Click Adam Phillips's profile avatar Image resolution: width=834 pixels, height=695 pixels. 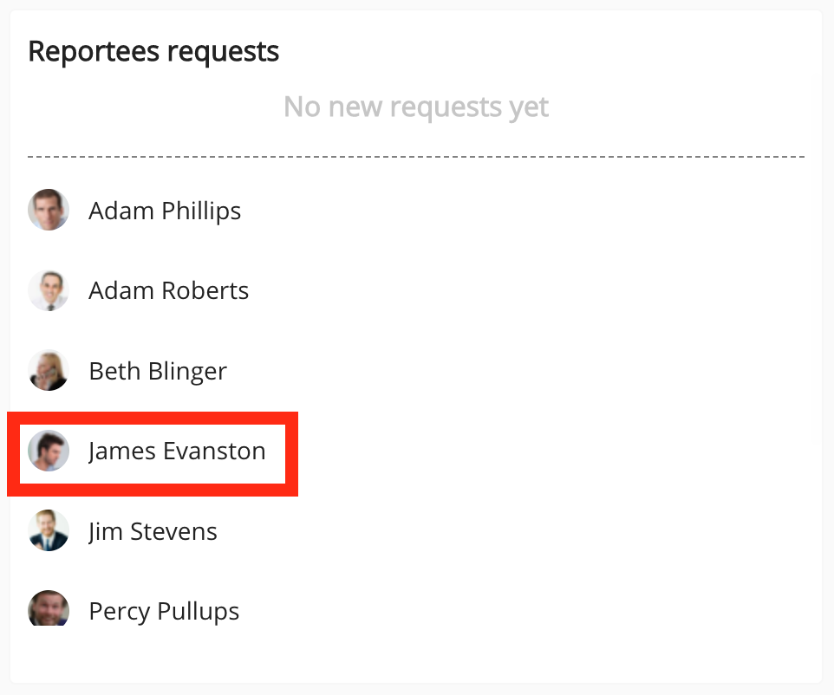tap(49, 210)
